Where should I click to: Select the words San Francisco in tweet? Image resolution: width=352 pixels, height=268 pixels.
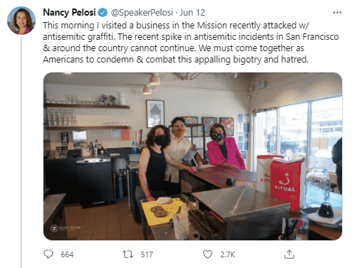coord(312,37)
